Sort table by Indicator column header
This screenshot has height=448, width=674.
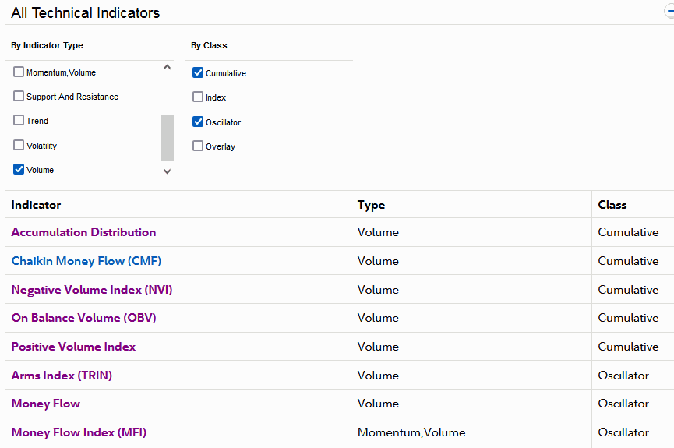(36, 205)
